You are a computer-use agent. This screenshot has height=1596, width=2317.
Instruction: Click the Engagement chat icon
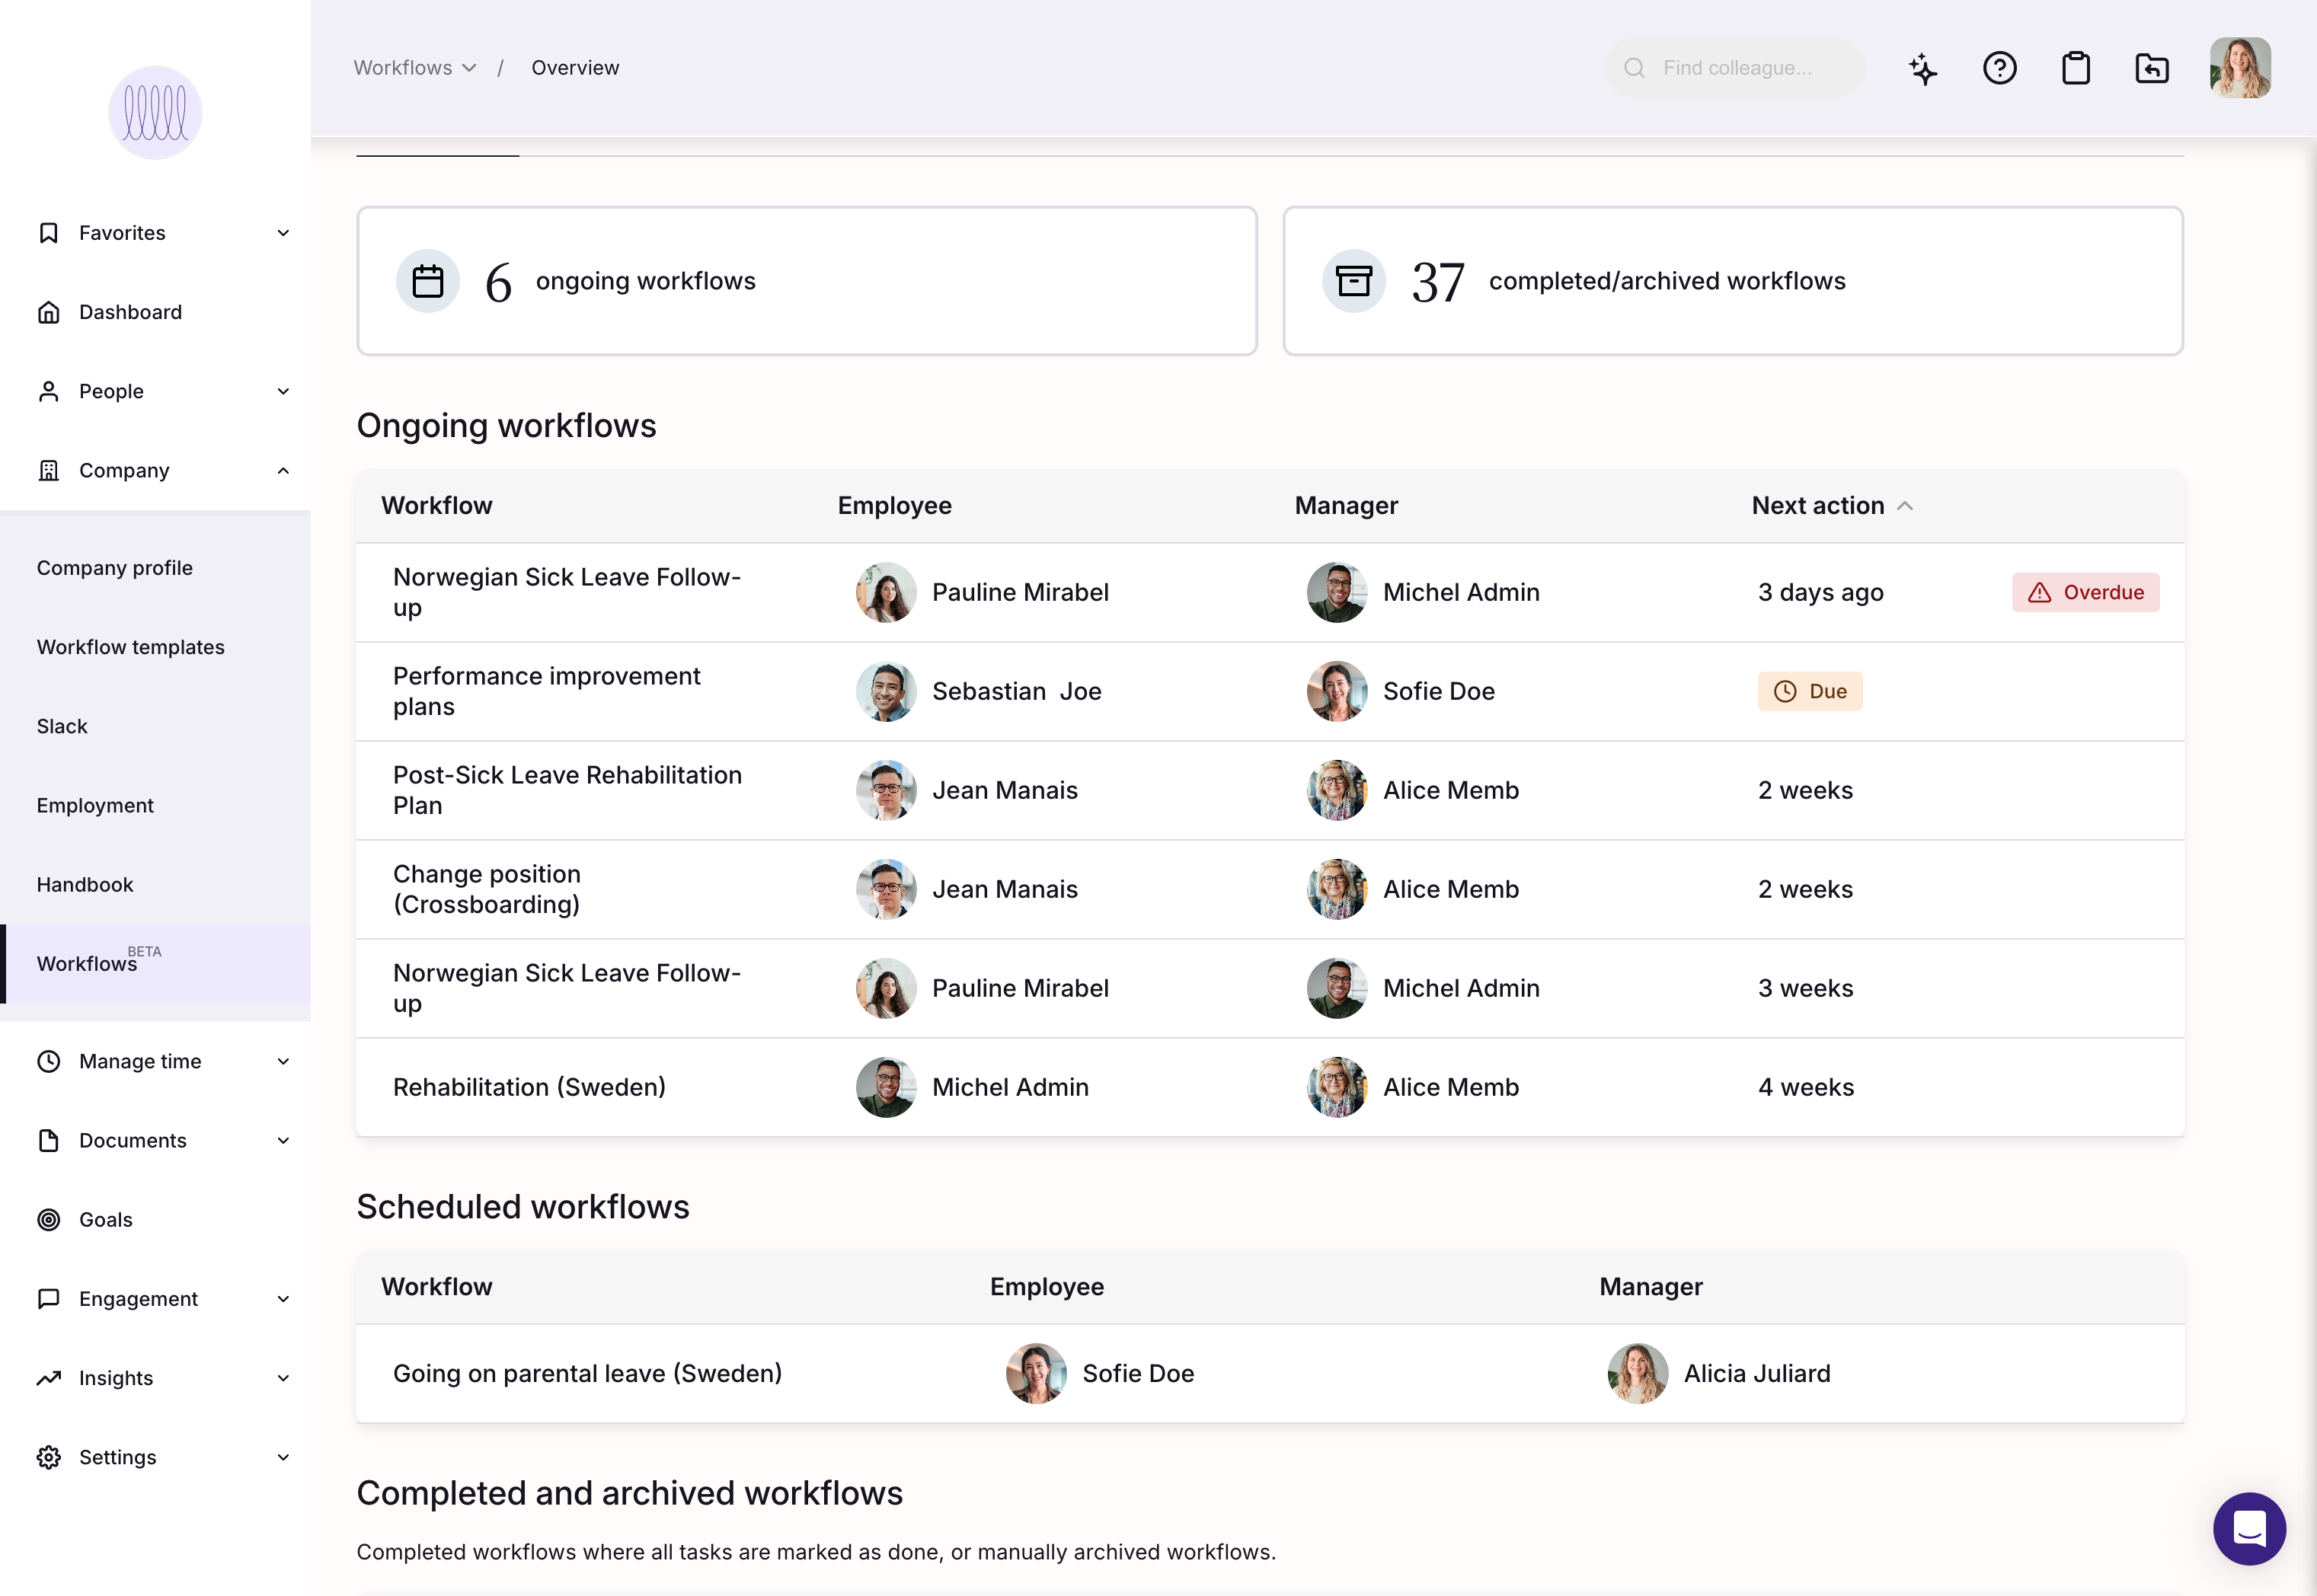(48, 1298)
